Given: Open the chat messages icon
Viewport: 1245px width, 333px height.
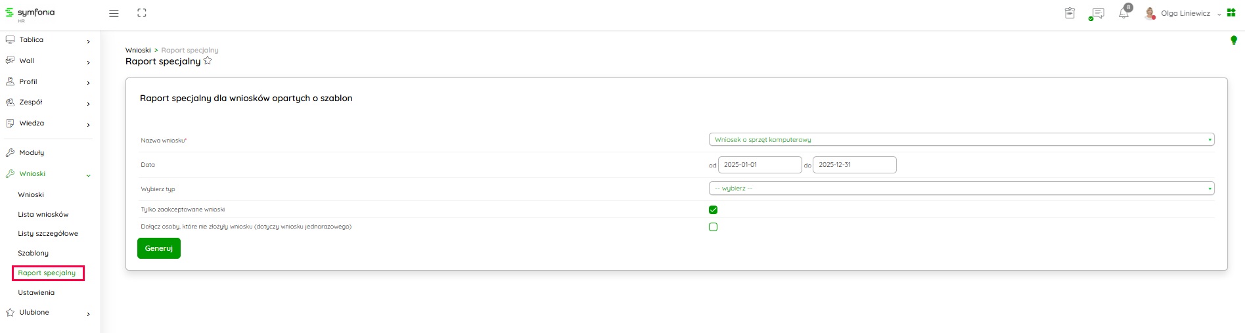Looking at the screenshot, I should pyautogui.click(x=1097, y=13).
